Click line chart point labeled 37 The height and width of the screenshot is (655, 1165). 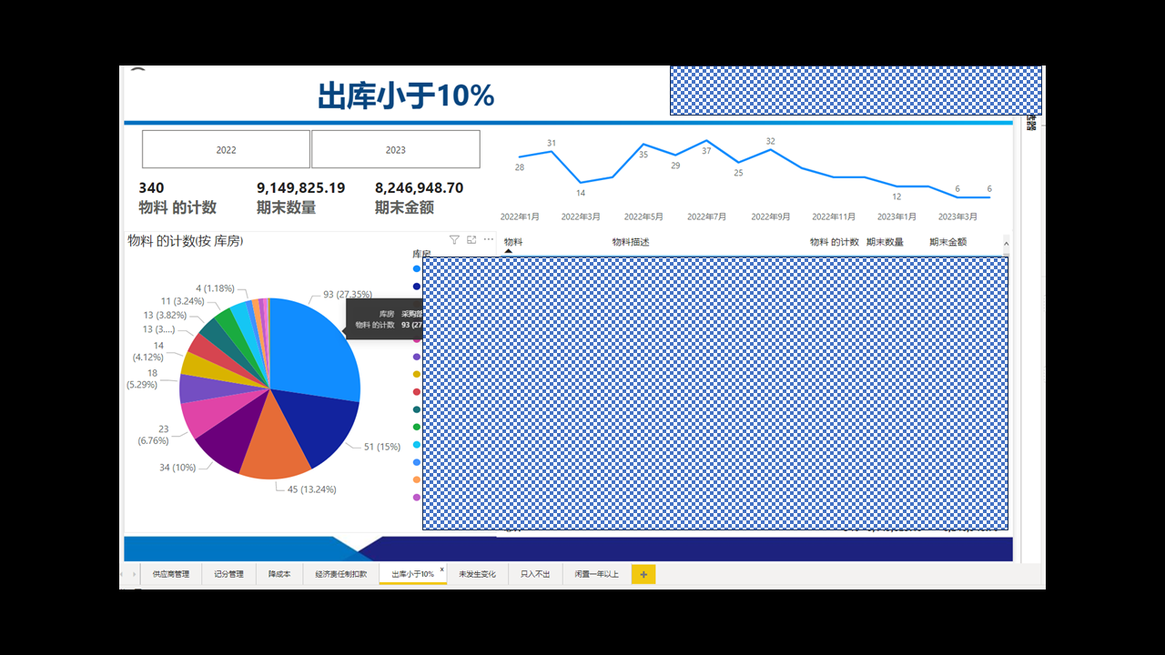coord(706,141)
